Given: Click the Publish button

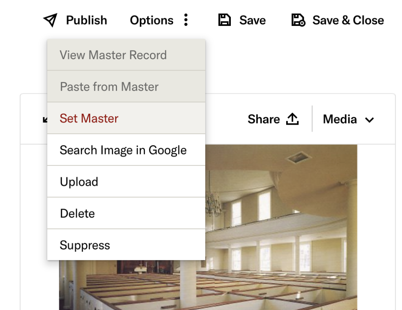Looking at the screenshot, I should pyautogui.click(x=86, y=20).
